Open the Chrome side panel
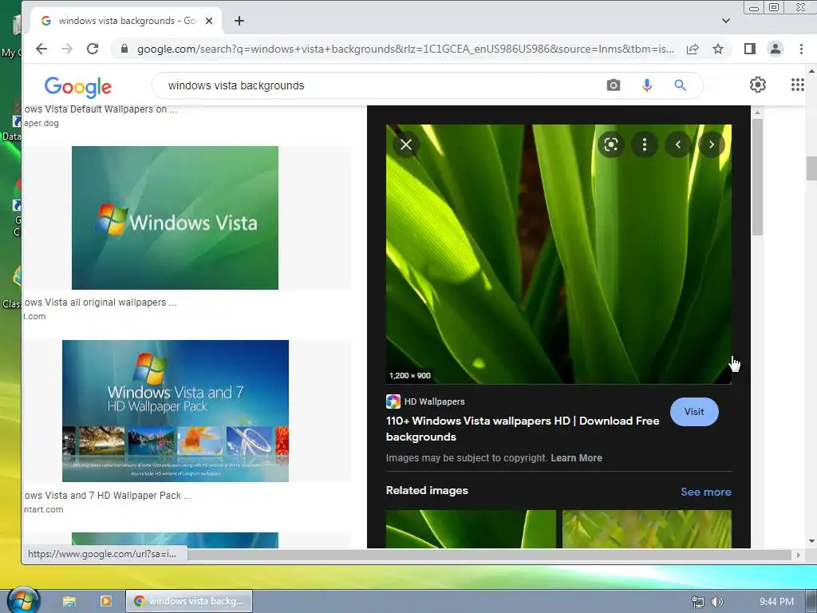817x613 pixels. (750, 49)
